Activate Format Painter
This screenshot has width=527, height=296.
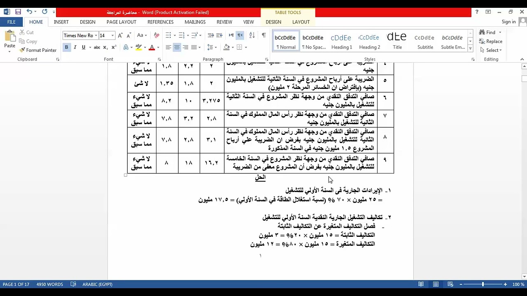38,50
